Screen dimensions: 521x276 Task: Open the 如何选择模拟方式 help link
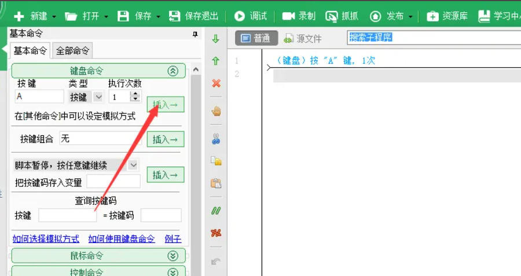pos(46,238)
